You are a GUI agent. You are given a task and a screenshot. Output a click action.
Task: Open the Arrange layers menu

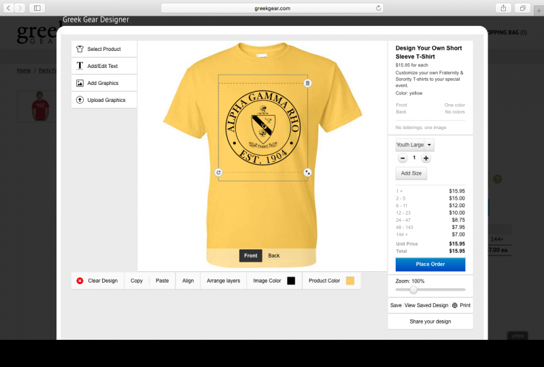click(223, 281)
